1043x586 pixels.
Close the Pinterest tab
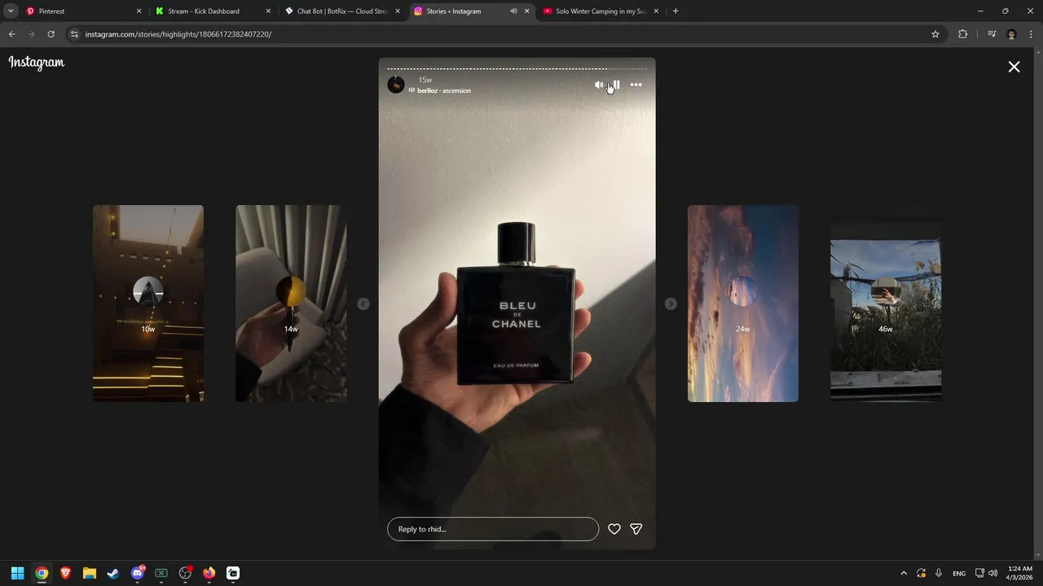(x=139, y=11)
